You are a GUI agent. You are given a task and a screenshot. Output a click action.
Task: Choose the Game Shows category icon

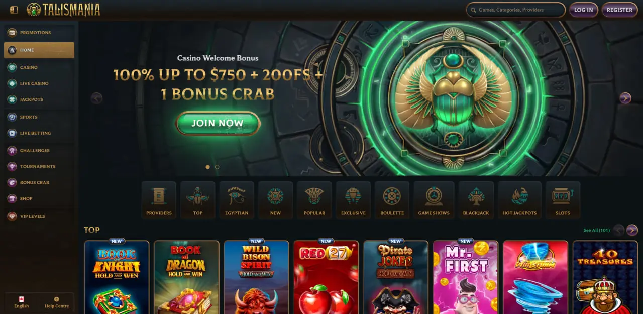click(434, 200)
